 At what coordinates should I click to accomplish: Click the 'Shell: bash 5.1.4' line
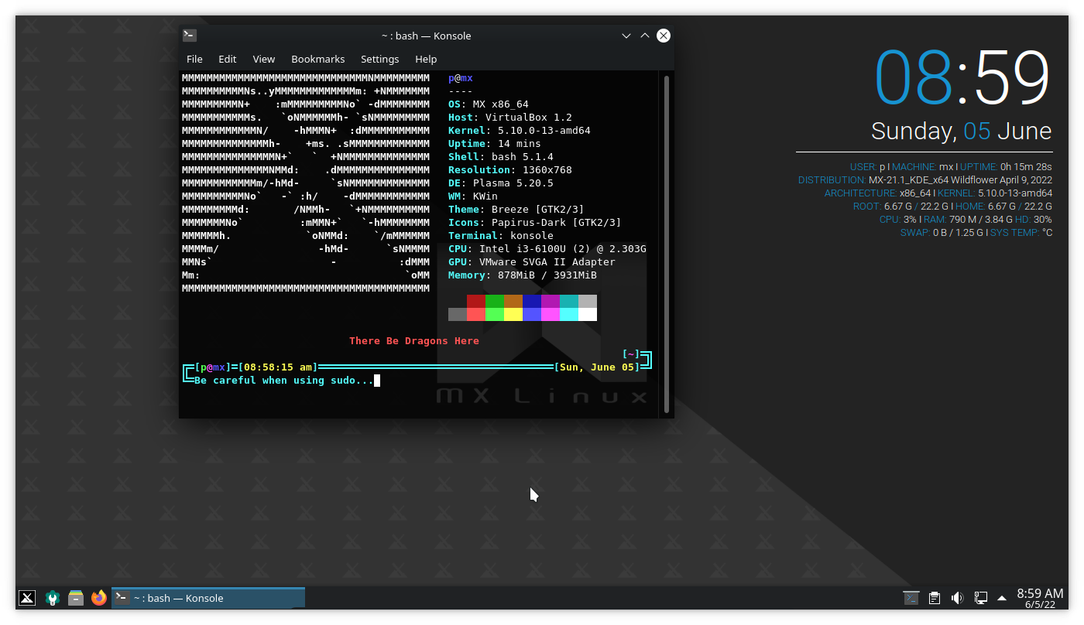click(x=501, y=157)
